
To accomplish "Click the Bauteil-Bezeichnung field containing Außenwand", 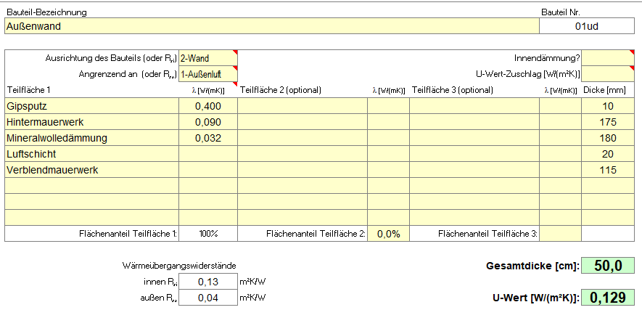I will pyautogui.click(x=271, y=26).
